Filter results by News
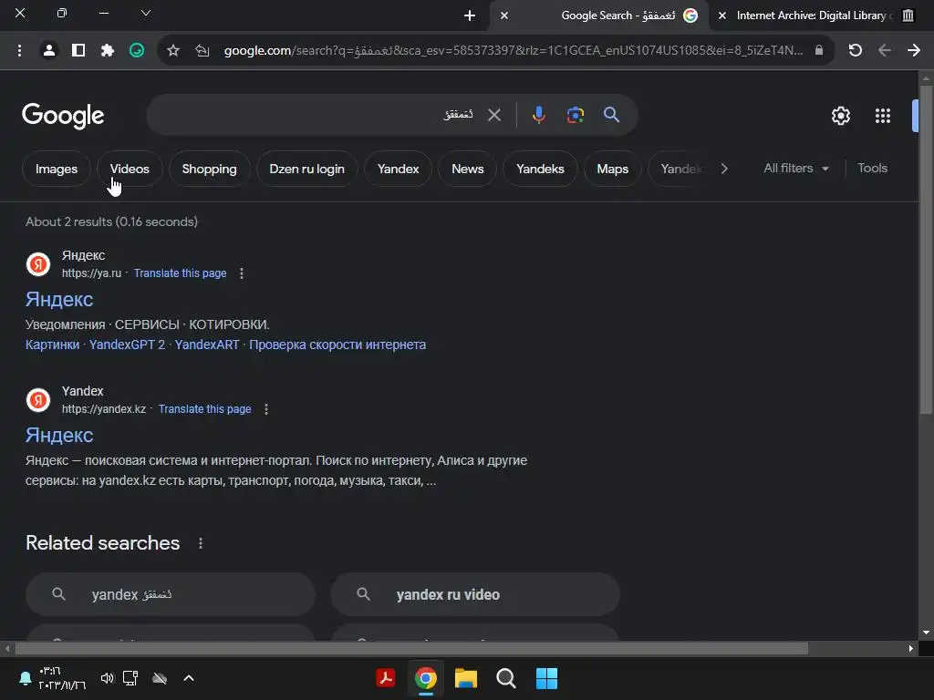The width and height of the screenshot is (934, 700). (468, 169)
